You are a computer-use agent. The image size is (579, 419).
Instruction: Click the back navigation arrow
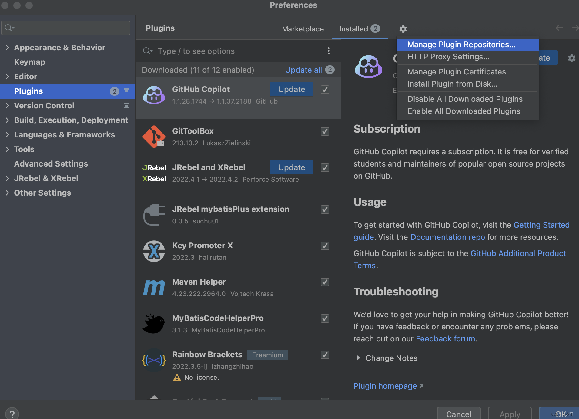click(x=559, y=28)
